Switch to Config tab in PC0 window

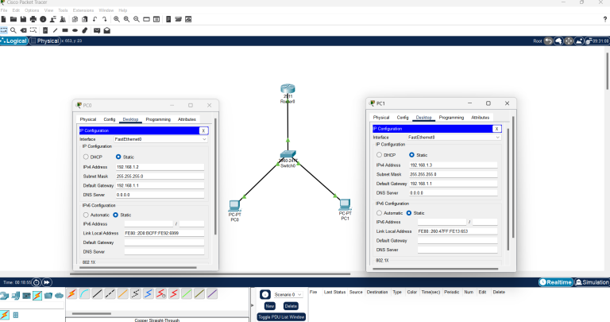coord(110,119)
